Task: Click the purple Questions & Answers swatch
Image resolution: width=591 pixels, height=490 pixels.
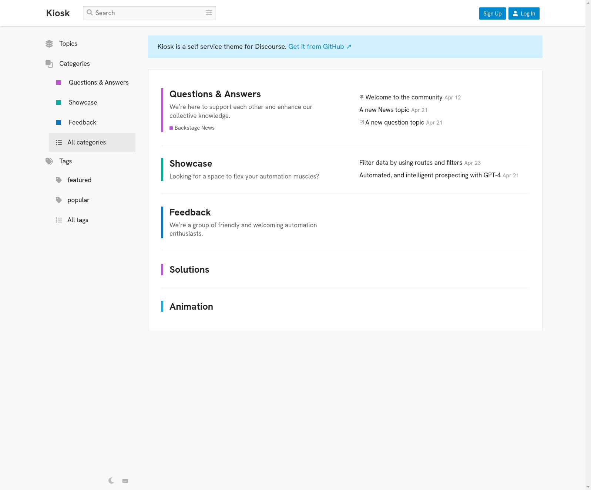Action: pyautogui.click(x=58, y=82)
